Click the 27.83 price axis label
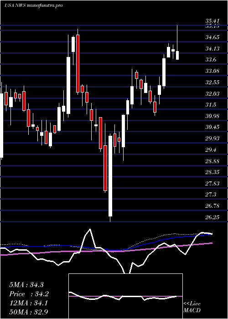Viewport: 228px width, 319px height. coord(212,184)
